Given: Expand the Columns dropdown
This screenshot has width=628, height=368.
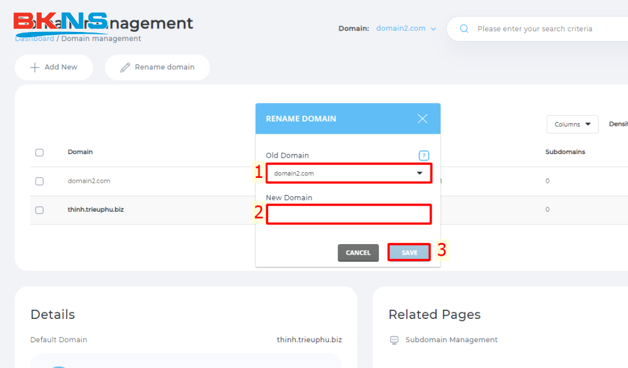Looking at the screenshot, I should (x=572, y=124).
